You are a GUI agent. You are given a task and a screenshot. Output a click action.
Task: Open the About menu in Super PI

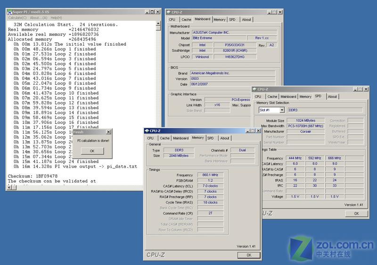pos(39,18)
